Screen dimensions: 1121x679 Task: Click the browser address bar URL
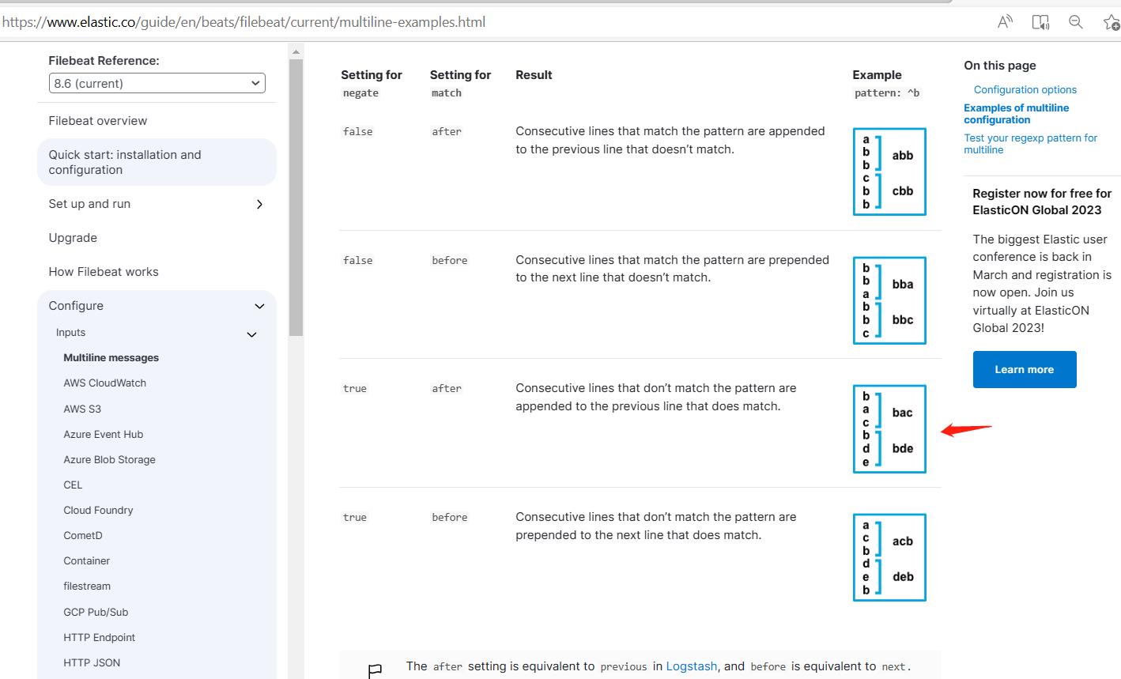[x=244, y=22]
